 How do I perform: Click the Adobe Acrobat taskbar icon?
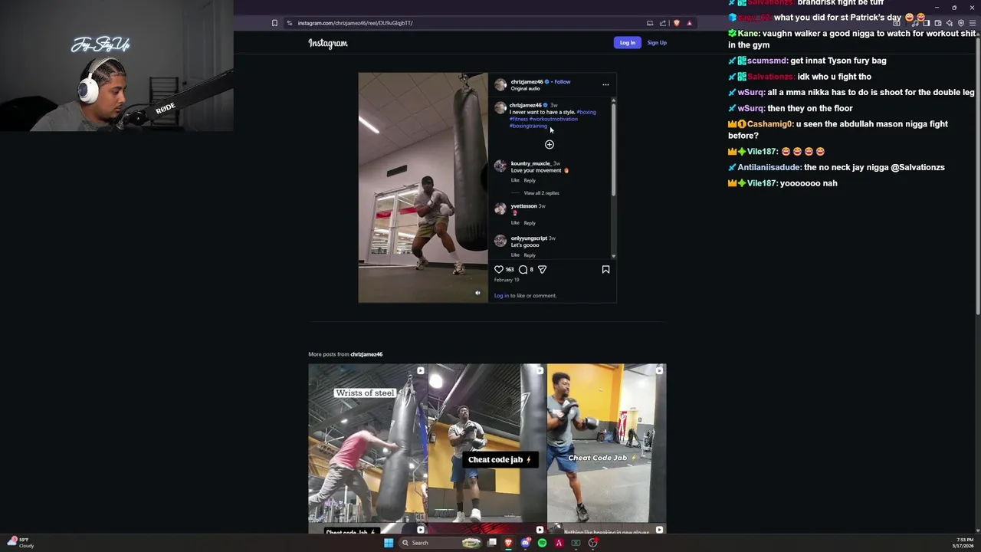tap(559, 543)
